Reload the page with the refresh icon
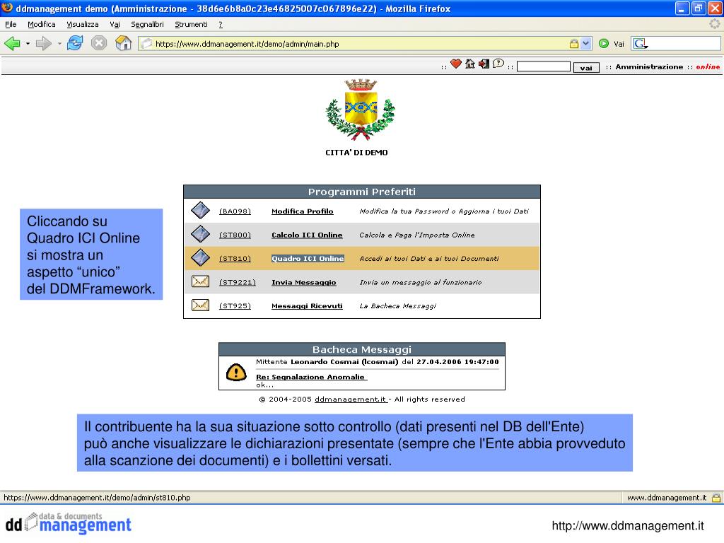This screenshot has width=724, height=543. (74, 43)
